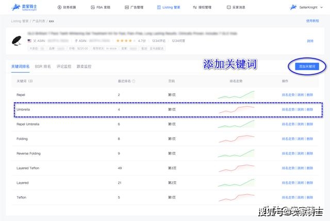Click the 排名走势 column header
This screenshot has height=221, width=330.
click(236, 81)
